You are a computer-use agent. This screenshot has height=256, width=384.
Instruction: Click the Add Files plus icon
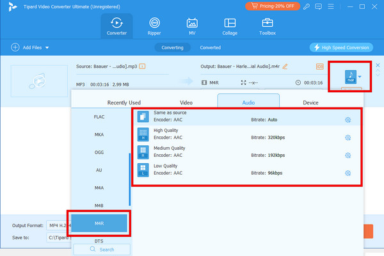point(15,47)
